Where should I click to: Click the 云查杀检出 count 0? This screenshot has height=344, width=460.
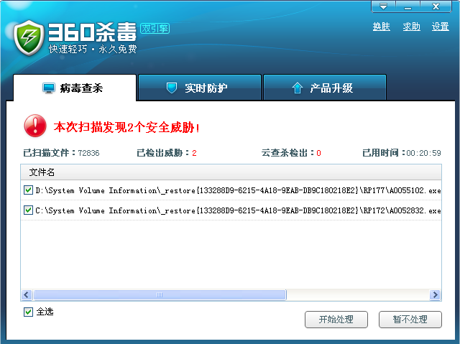318,153
